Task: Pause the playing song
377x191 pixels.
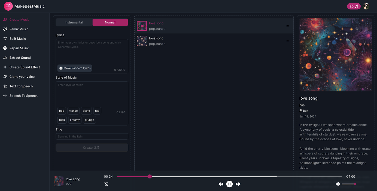Action: 229,184
